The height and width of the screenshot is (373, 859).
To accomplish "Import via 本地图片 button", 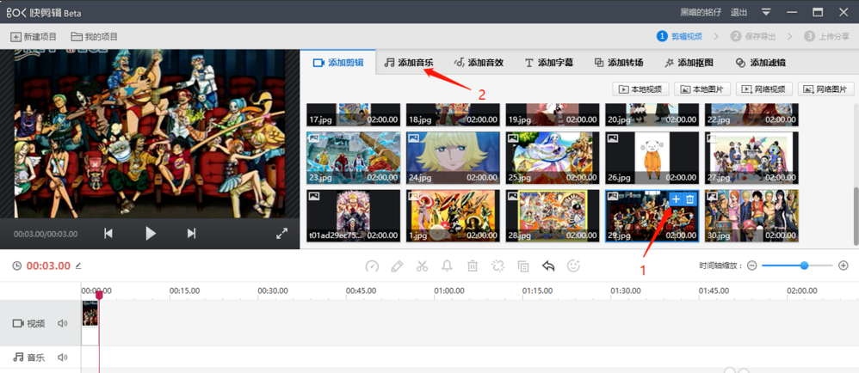I will click(x=702, y=89).
